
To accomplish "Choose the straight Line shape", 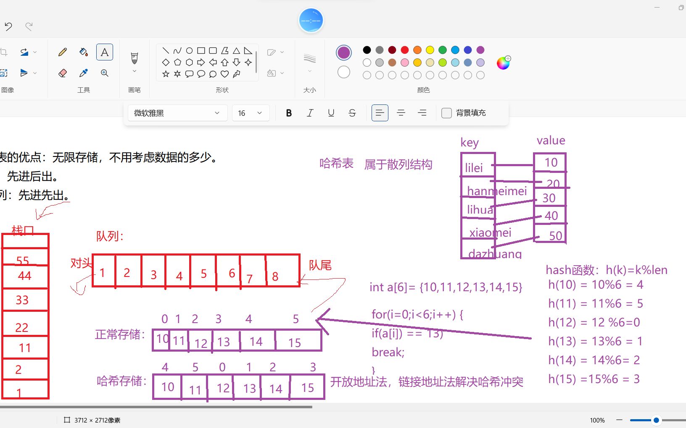I will pos(166,51).
